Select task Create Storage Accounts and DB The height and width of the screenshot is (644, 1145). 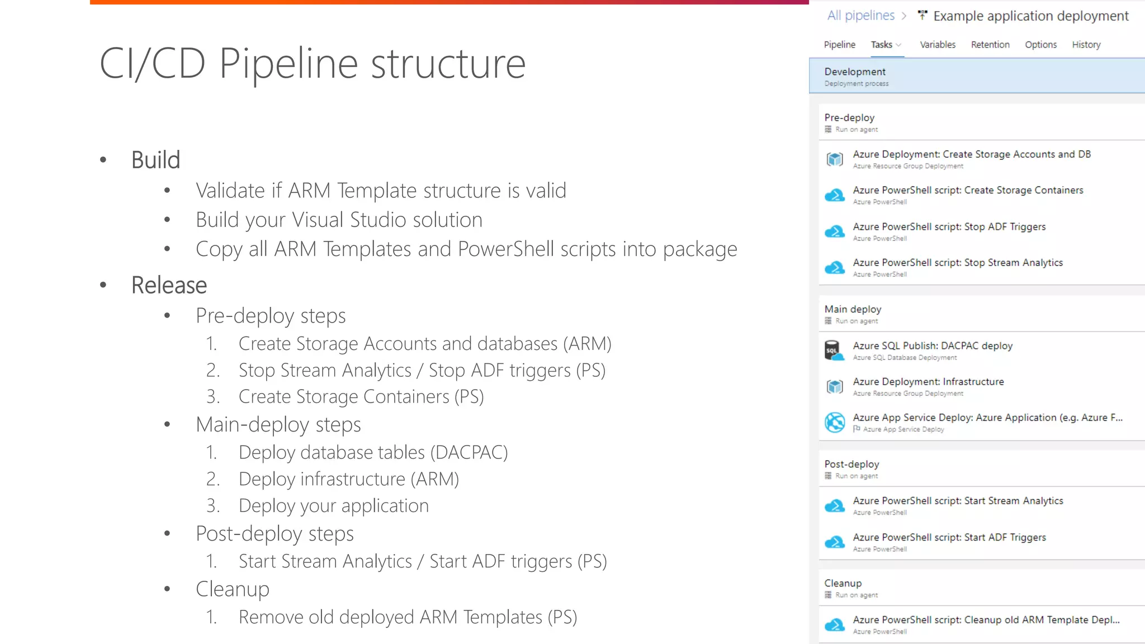point(982,159)
